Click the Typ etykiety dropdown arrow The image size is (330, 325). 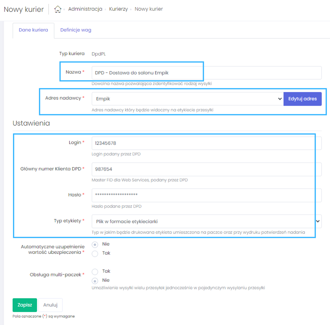318,221
